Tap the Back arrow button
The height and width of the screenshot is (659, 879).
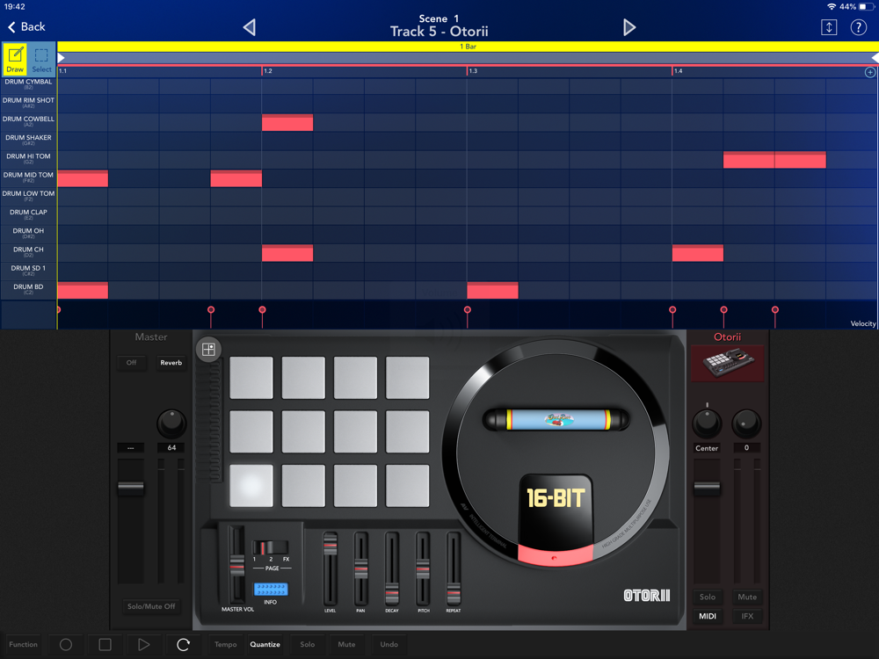26,27
